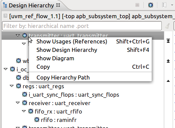
Task: Choose Copy in the context menu
Action: click(x=90, y=67)
